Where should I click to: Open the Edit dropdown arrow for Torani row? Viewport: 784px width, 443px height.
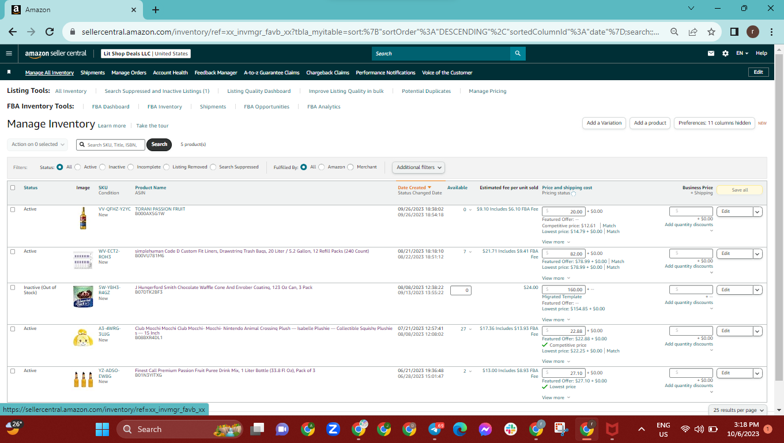758,212
